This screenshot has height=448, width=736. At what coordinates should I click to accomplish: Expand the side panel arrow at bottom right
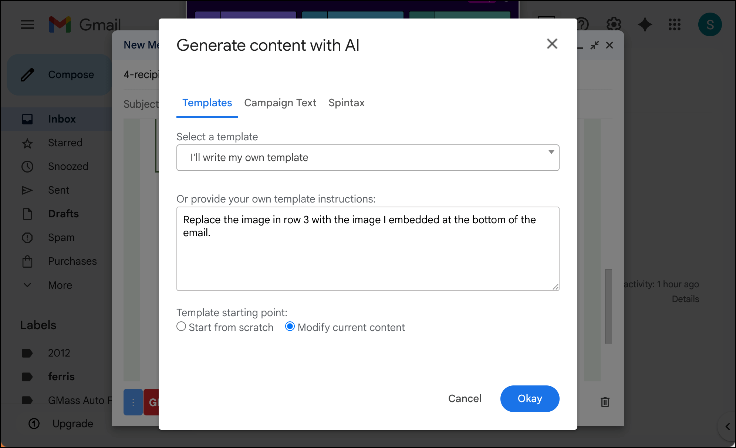point(727,427)
